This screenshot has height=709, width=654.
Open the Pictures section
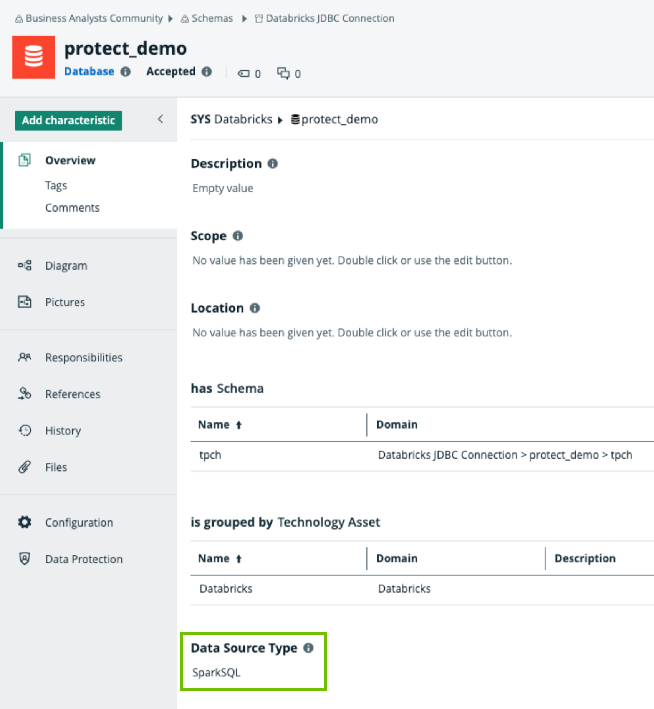(65, 302)
